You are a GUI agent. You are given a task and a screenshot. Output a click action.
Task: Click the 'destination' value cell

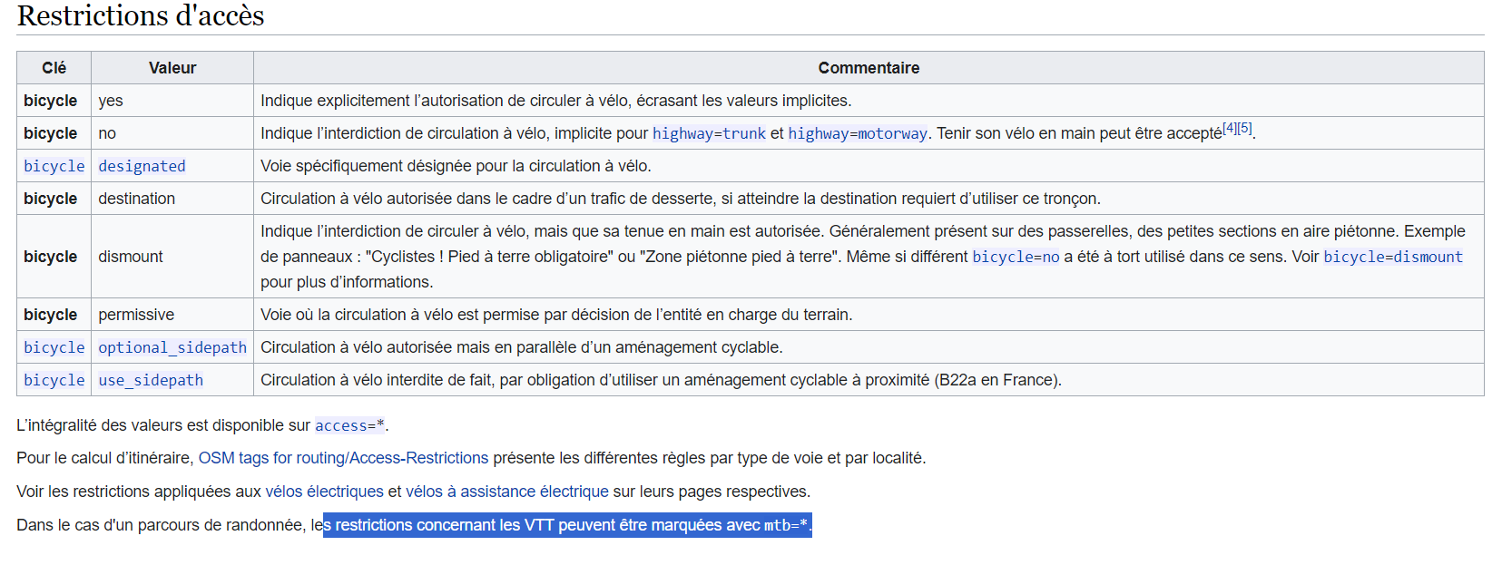point(172,199)
